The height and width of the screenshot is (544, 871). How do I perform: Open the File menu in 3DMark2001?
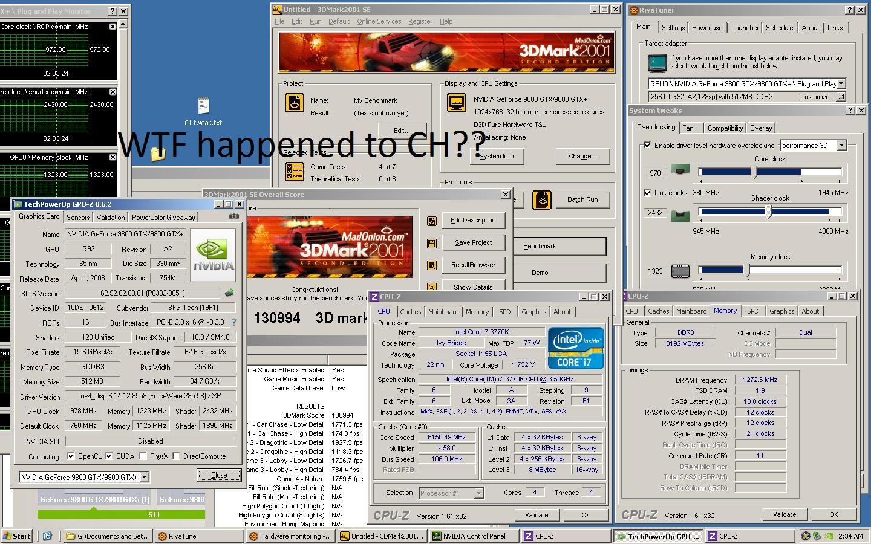click(279, 21)
